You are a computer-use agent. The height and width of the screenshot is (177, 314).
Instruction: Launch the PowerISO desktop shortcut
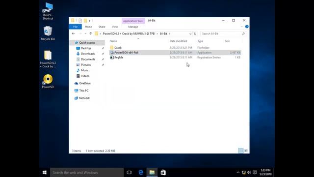48,81
